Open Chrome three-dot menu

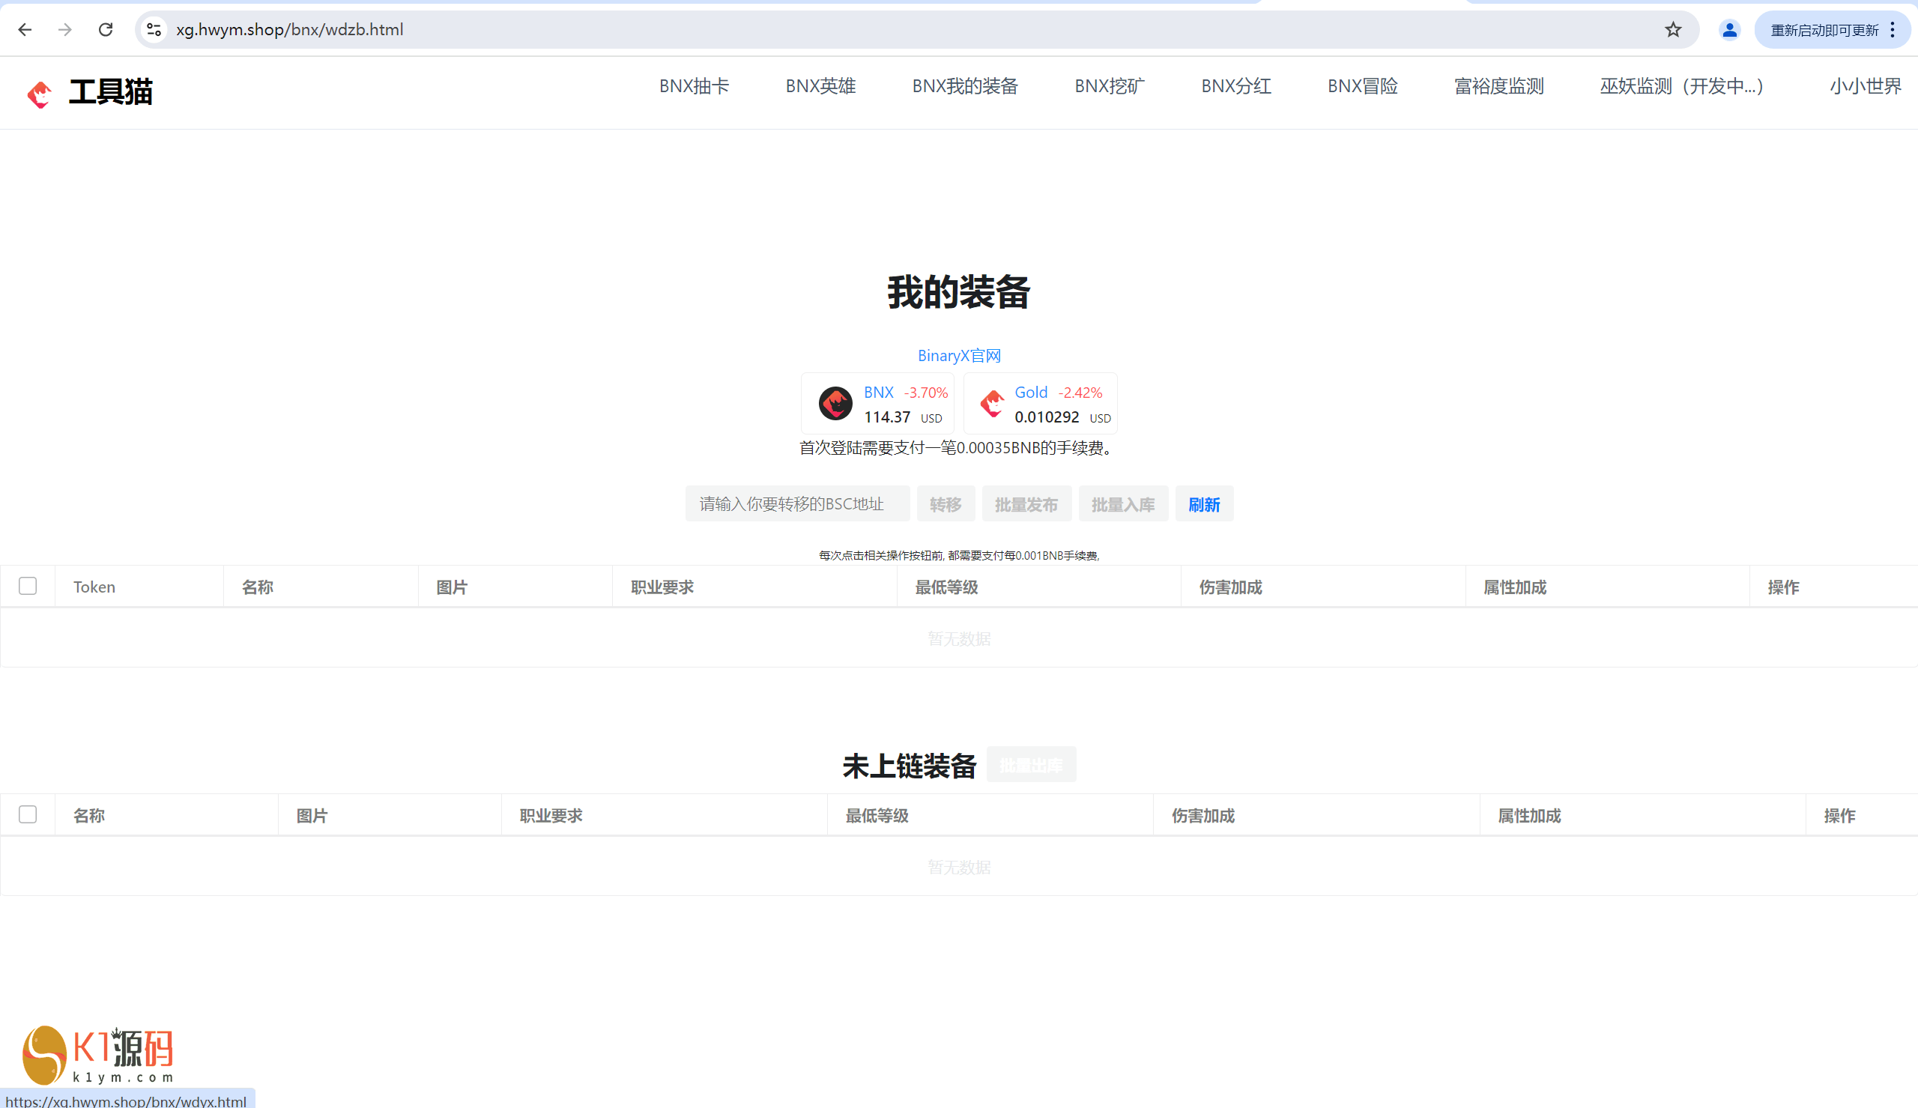[x=1893, y=30]
